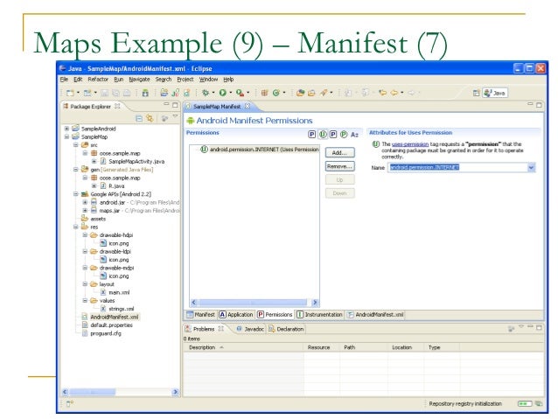
Task: Open the Declaration view tab
Action: click(286, 329)
